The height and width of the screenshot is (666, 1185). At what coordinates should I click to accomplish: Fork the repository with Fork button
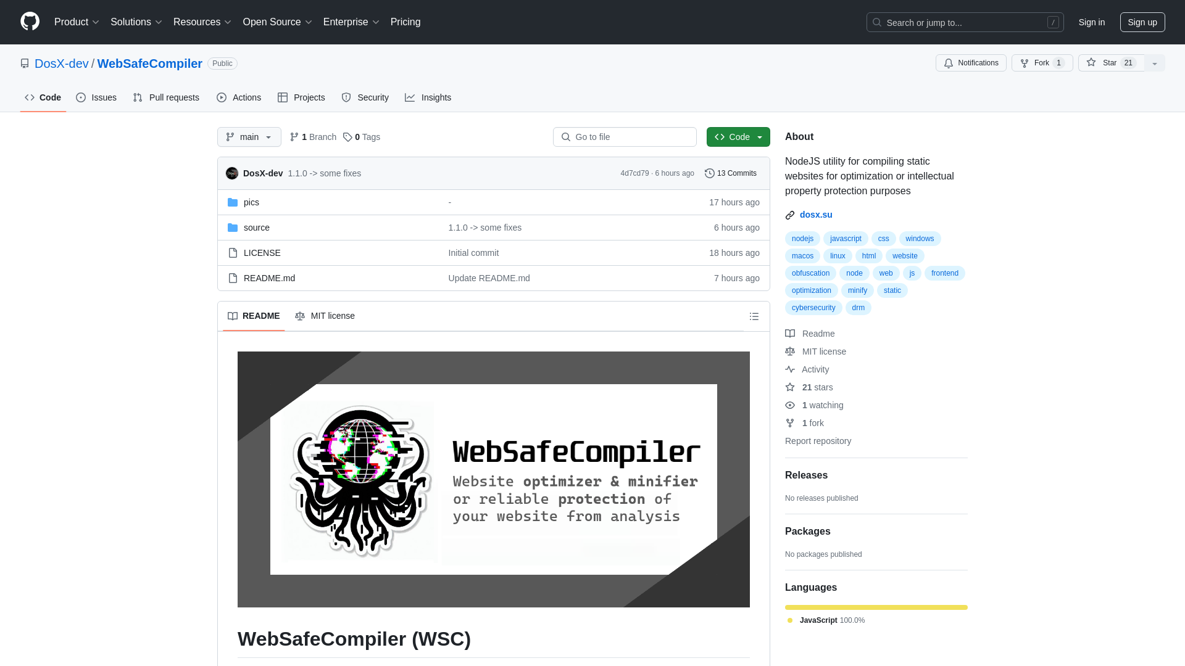point(1042,63)
